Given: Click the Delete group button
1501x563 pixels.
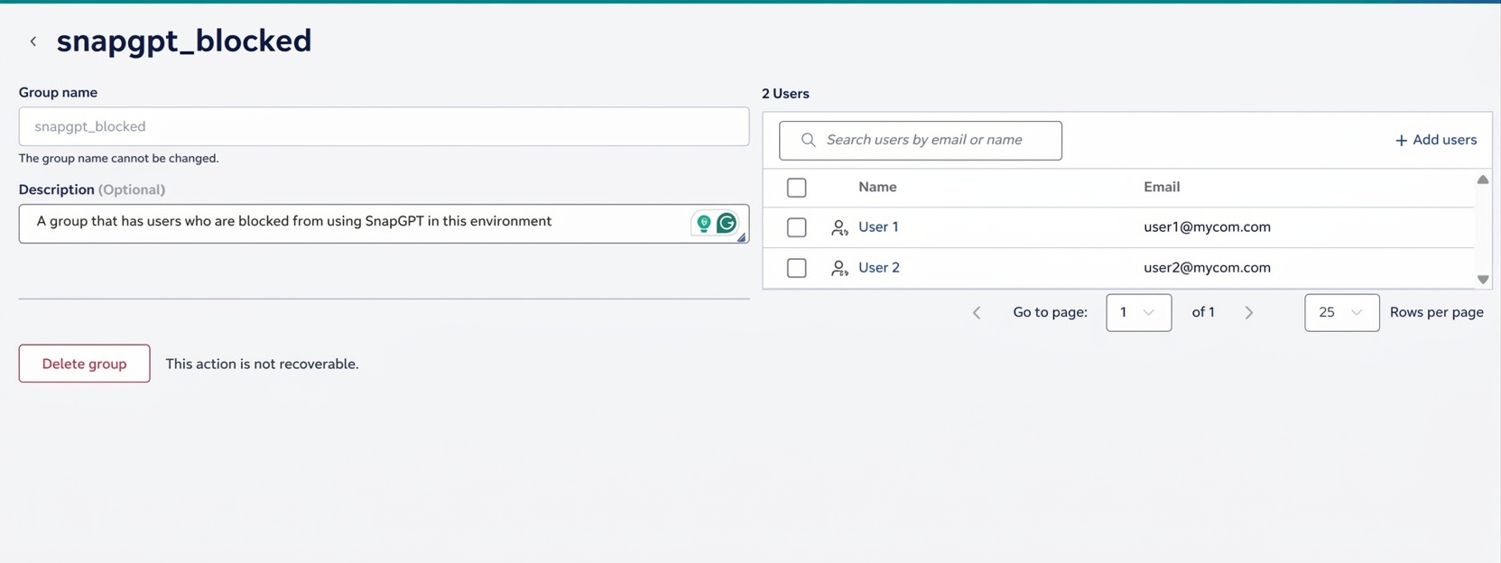Looking at the screenshot, I should click(84, 364).
